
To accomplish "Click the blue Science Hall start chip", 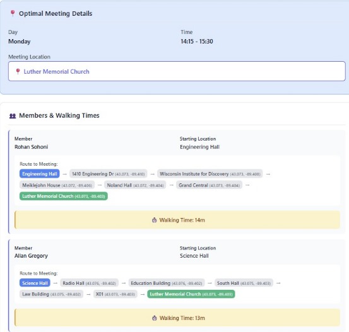I will 35,283.
